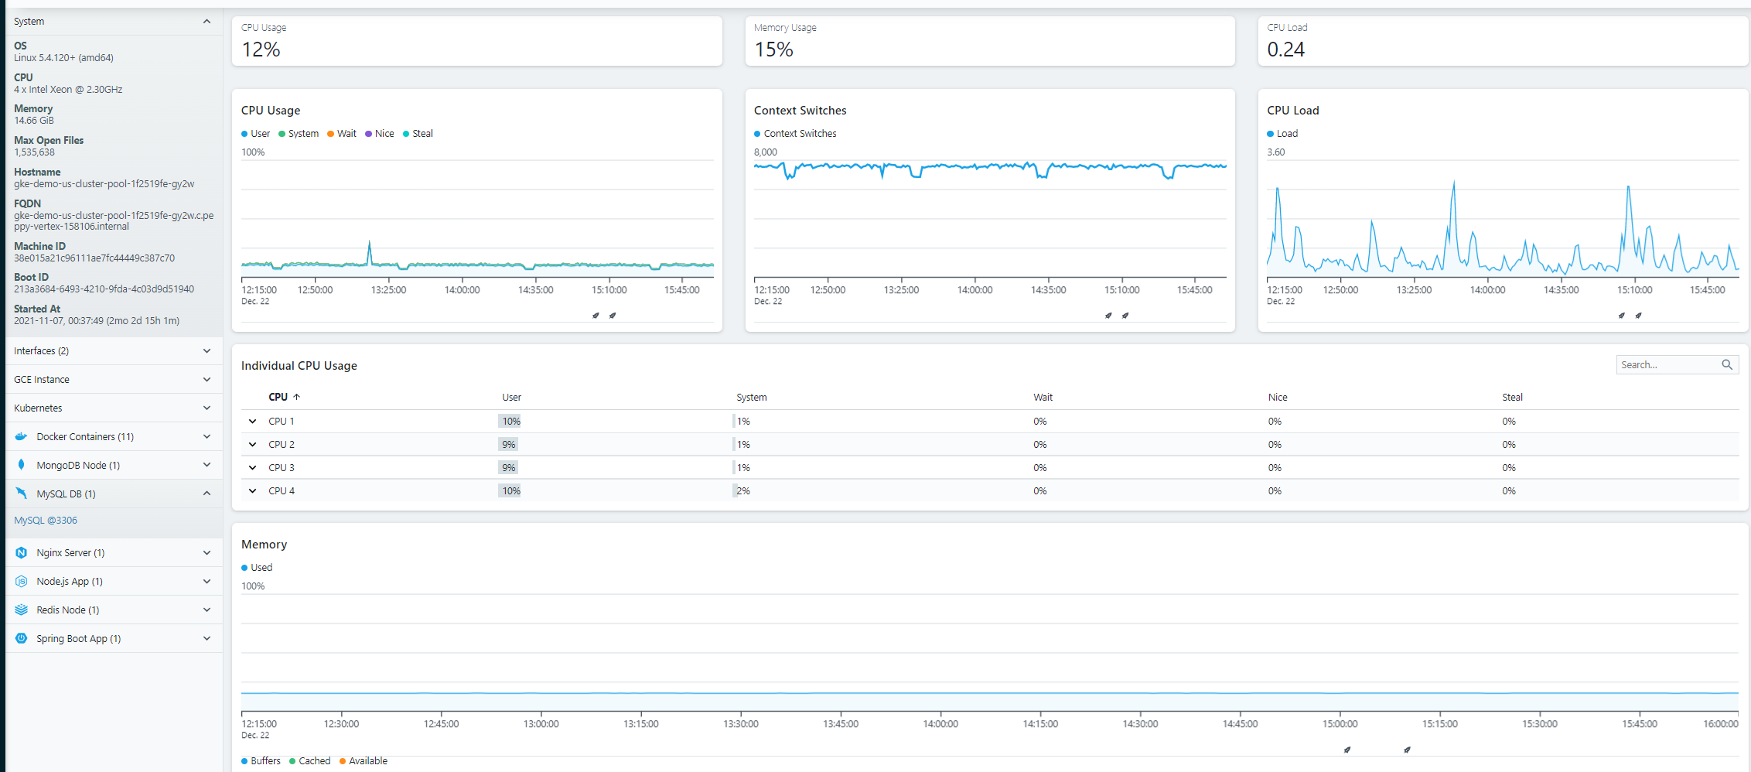
Task: Toggle Used series in Memory legend
Action: 257,568
